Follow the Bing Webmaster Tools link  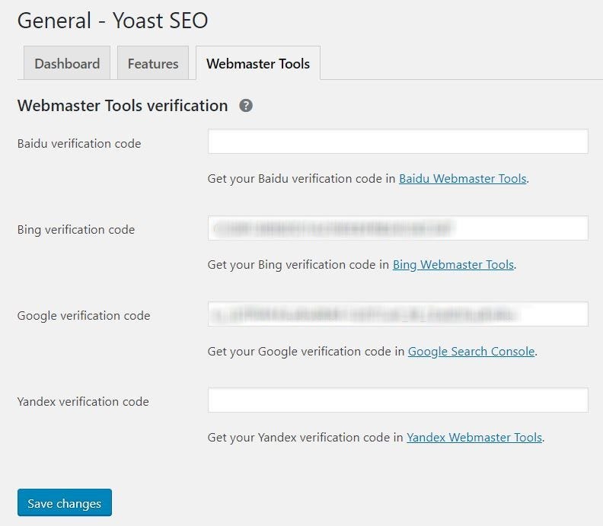(454, 265)
